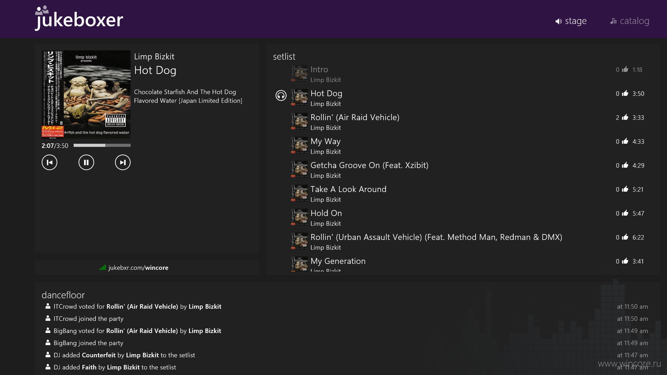Select the Take A Look Around title
667x375 pixels.
pos(348,189)
